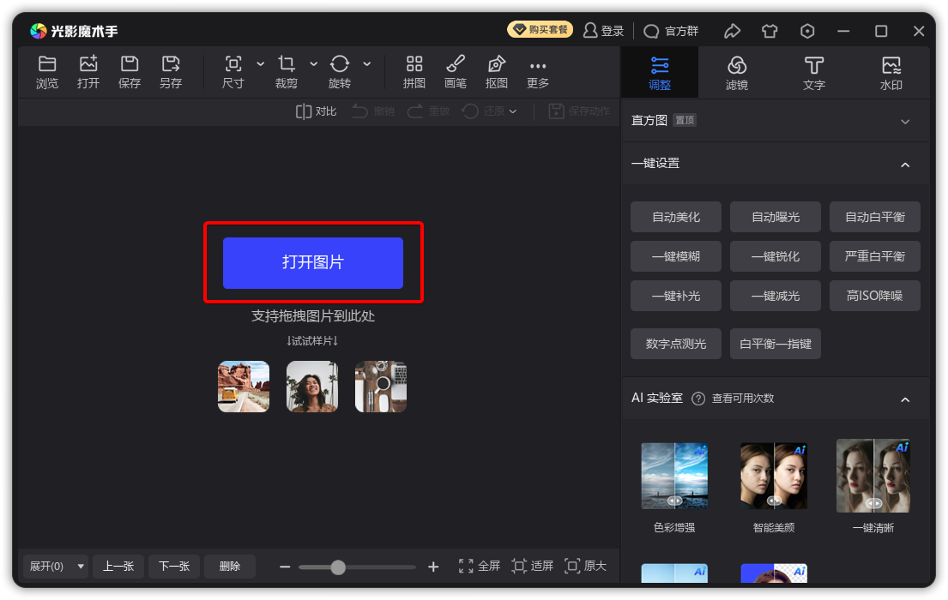Switch to the Filter (滤镜) tab
948x600 pixels.
pos(736,72)
